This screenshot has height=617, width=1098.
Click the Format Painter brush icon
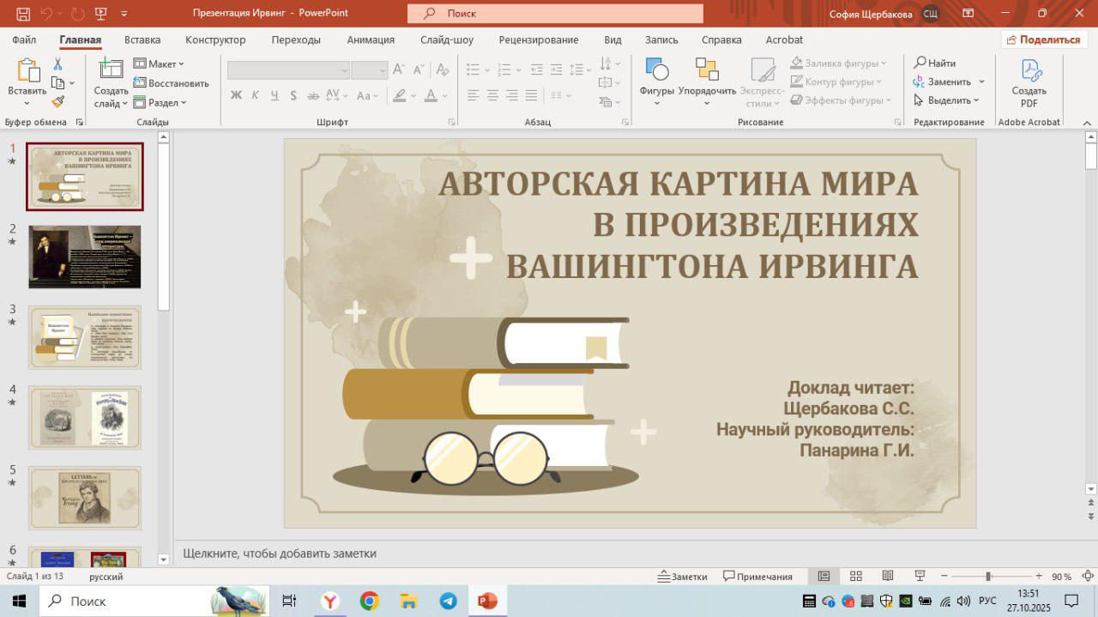57,101
